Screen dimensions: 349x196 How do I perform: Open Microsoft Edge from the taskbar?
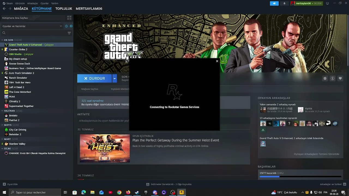tap(83, 192)
